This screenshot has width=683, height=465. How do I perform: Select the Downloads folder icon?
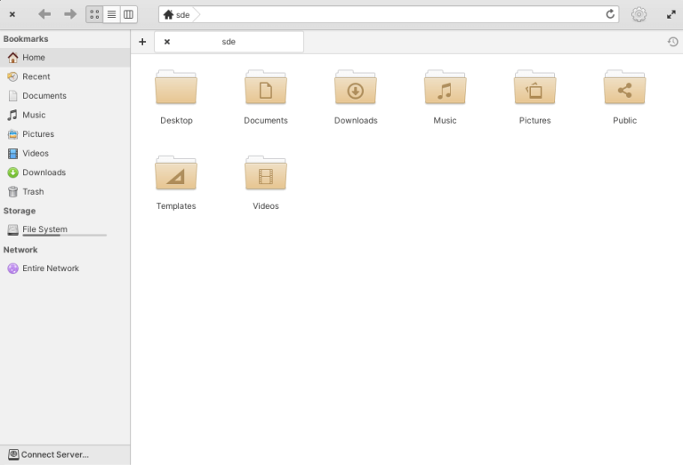coord(356,90)
